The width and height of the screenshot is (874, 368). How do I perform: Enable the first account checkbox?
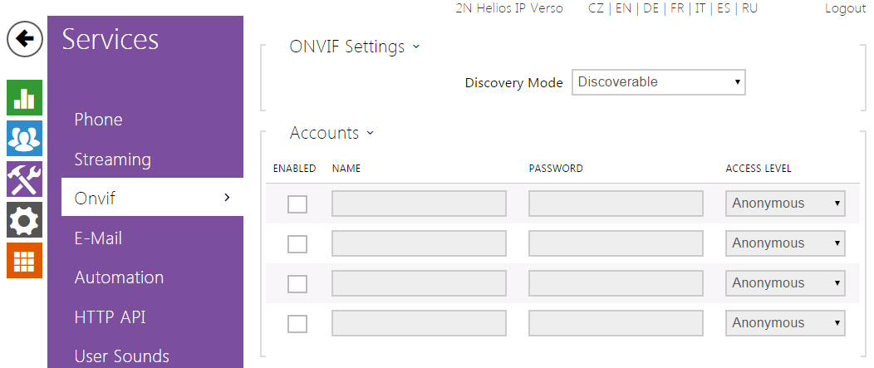[297, 204]
